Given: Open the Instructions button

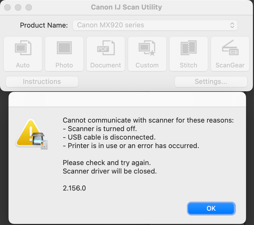Looking at the screenshot, I should [42, 82].
